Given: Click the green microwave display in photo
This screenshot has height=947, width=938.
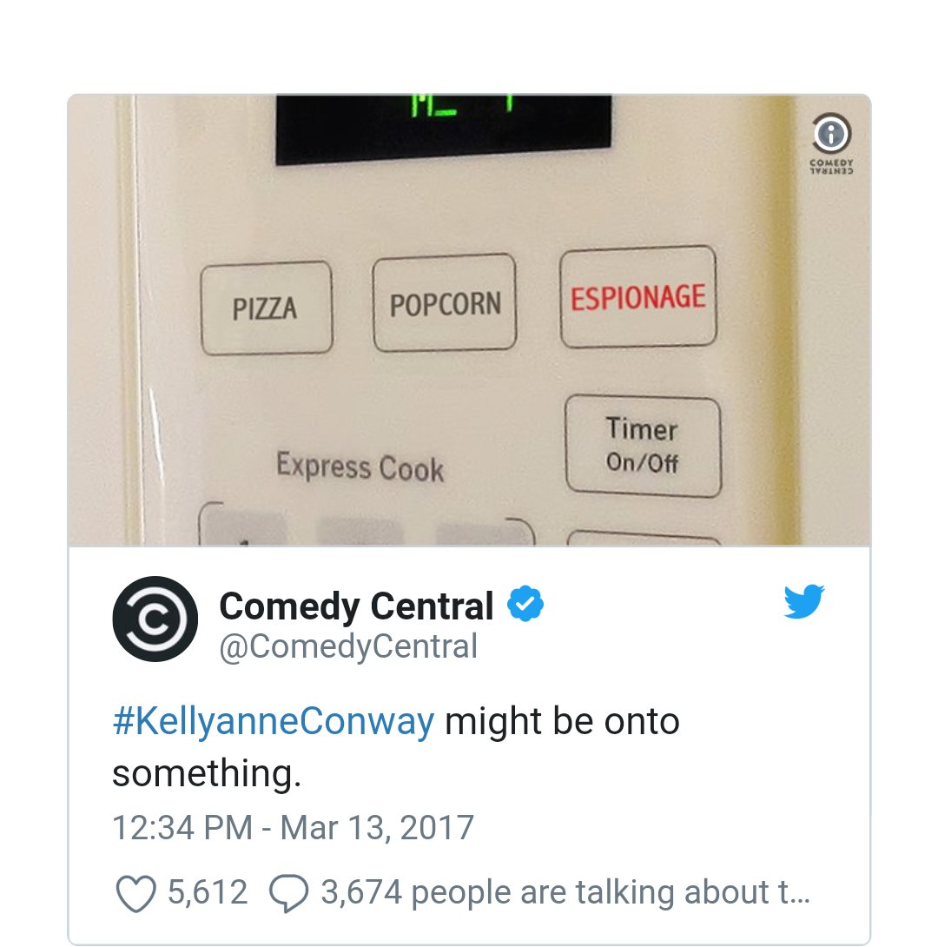Looking at the screenshot, I should pos(444,128).
